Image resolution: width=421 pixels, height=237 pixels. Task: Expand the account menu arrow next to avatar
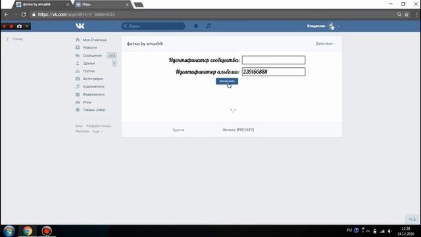pos(339,26)
